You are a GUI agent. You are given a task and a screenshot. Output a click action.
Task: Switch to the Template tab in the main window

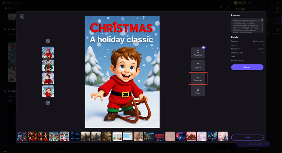click(277, 31)
